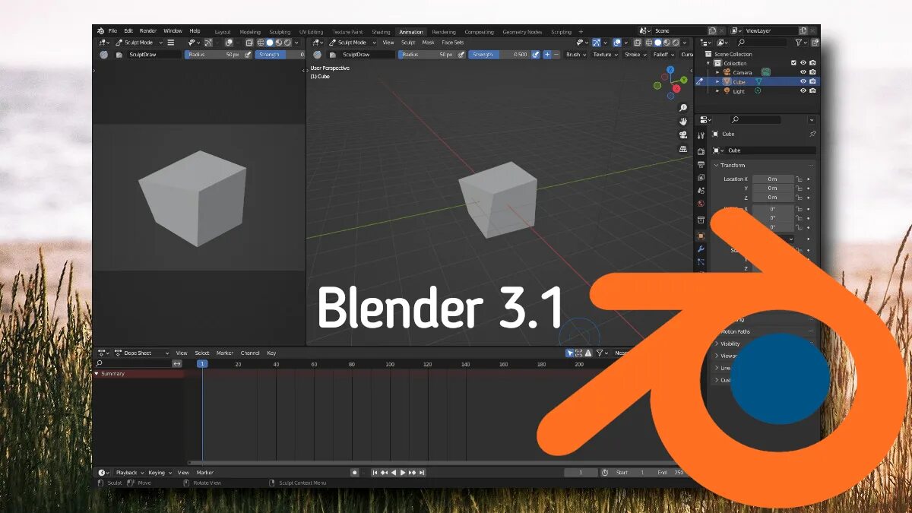
Task: Click the new view layer icon next to ViewLayer
Action: coord(802,31)
